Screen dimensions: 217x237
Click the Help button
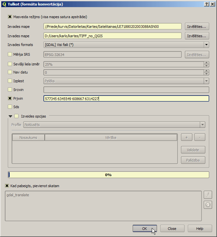pos(200,229)
